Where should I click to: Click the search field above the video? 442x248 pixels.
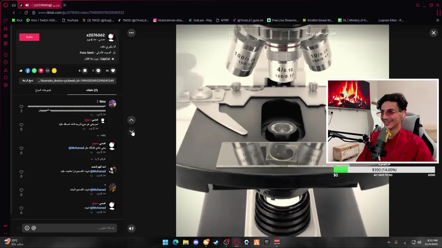(x=283, y=33)
